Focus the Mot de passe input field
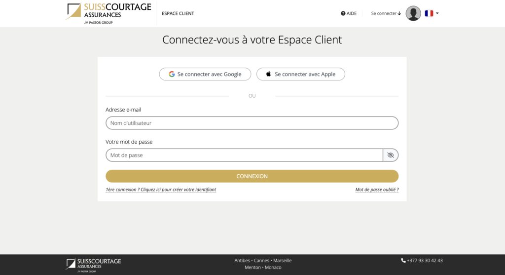The width and height of the screenshot is (505, 275). coord(244,155)
